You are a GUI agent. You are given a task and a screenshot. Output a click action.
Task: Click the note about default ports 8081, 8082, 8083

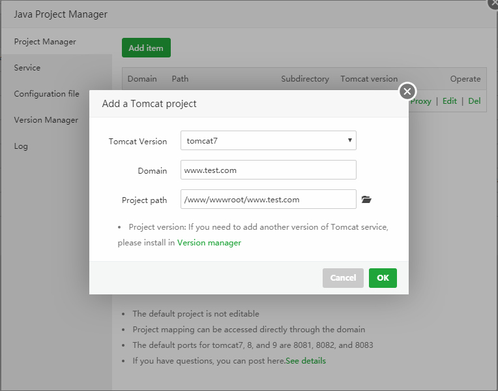pyautogui.click(x=253, y=345)
